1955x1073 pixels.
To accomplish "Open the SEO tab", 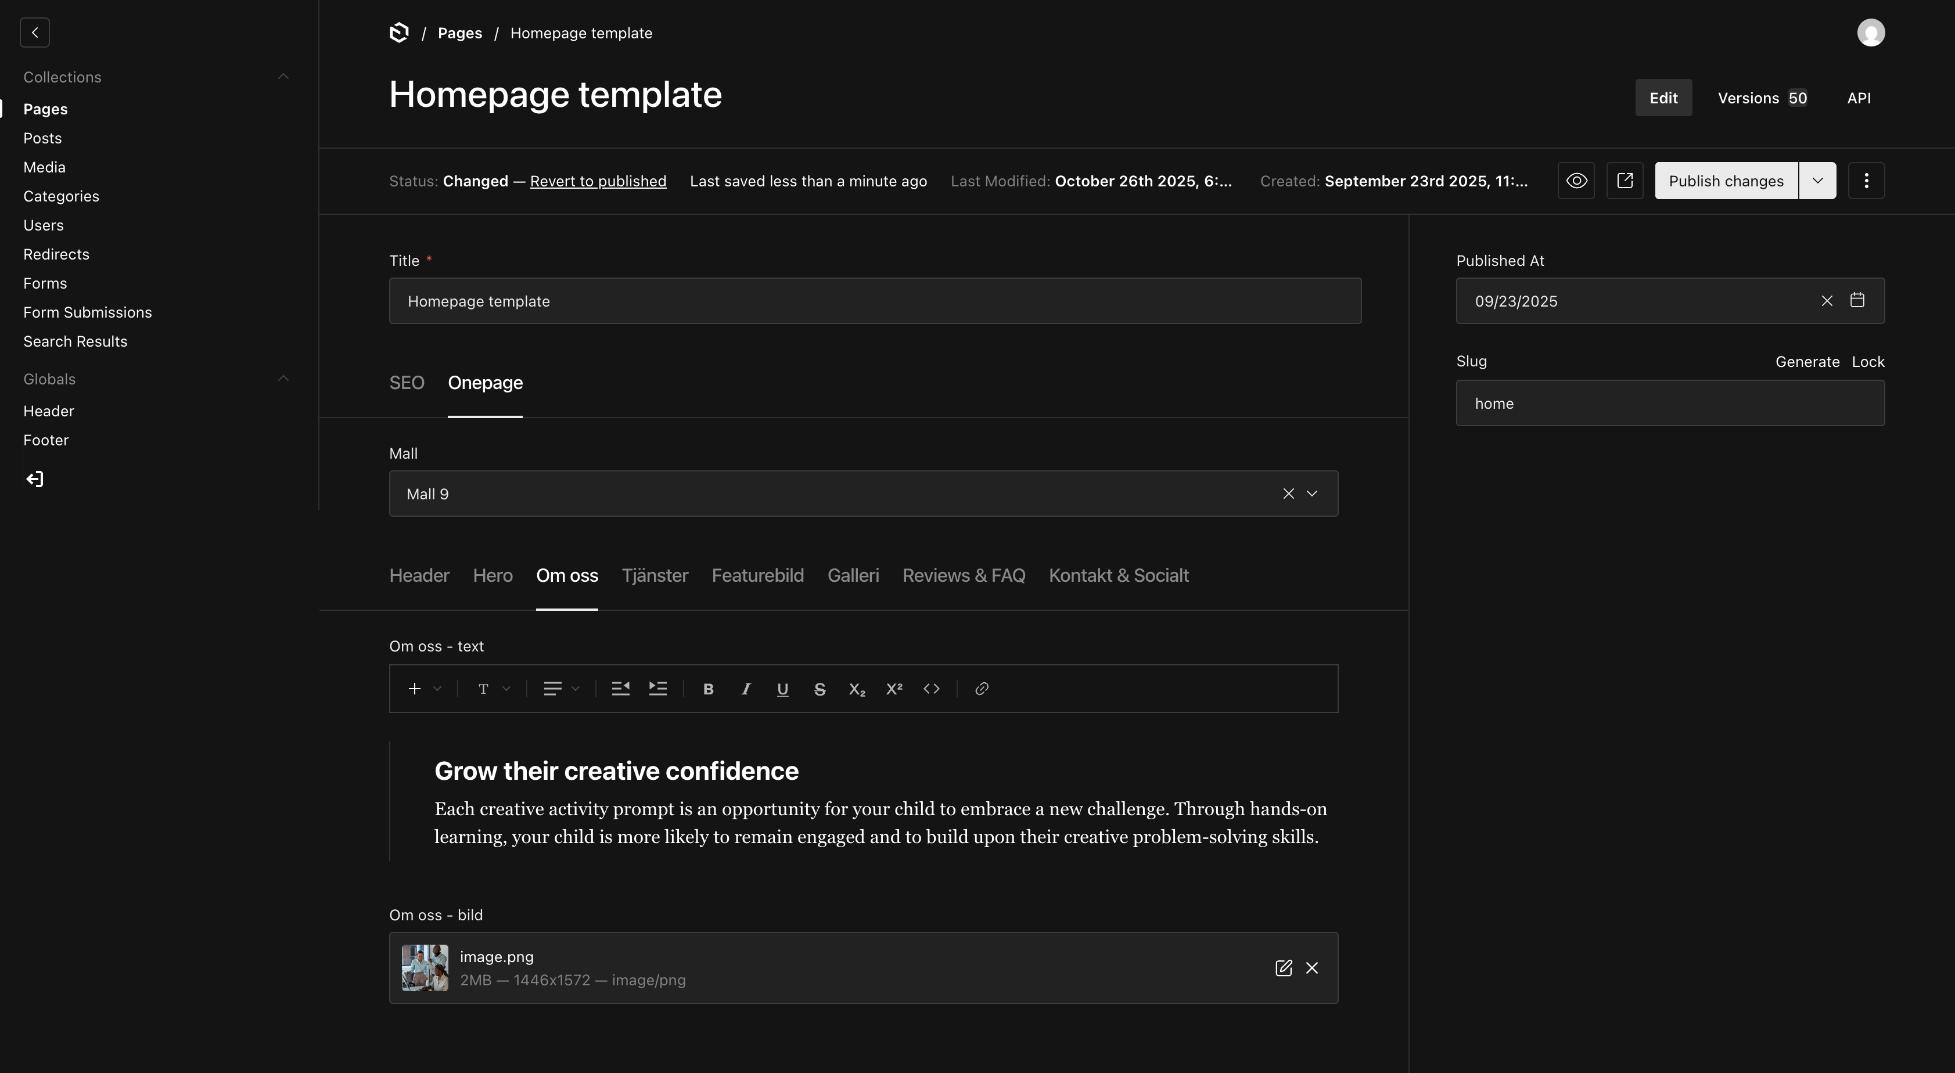I will tap(407, 383).
